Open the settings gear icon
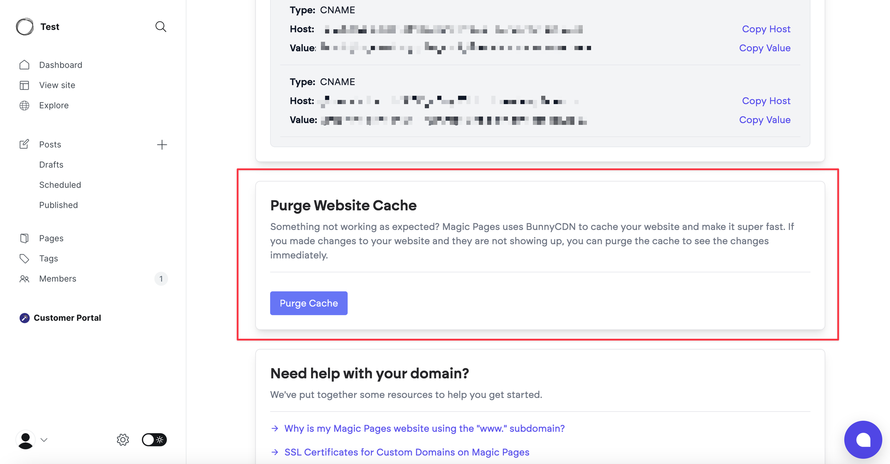Viewport: 890px width, 464px height. pyautogui.click(x=123, y=440)
